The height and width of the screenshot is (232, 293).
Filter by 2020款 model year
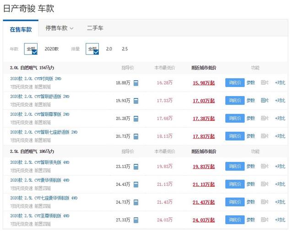tap(52, 49)
